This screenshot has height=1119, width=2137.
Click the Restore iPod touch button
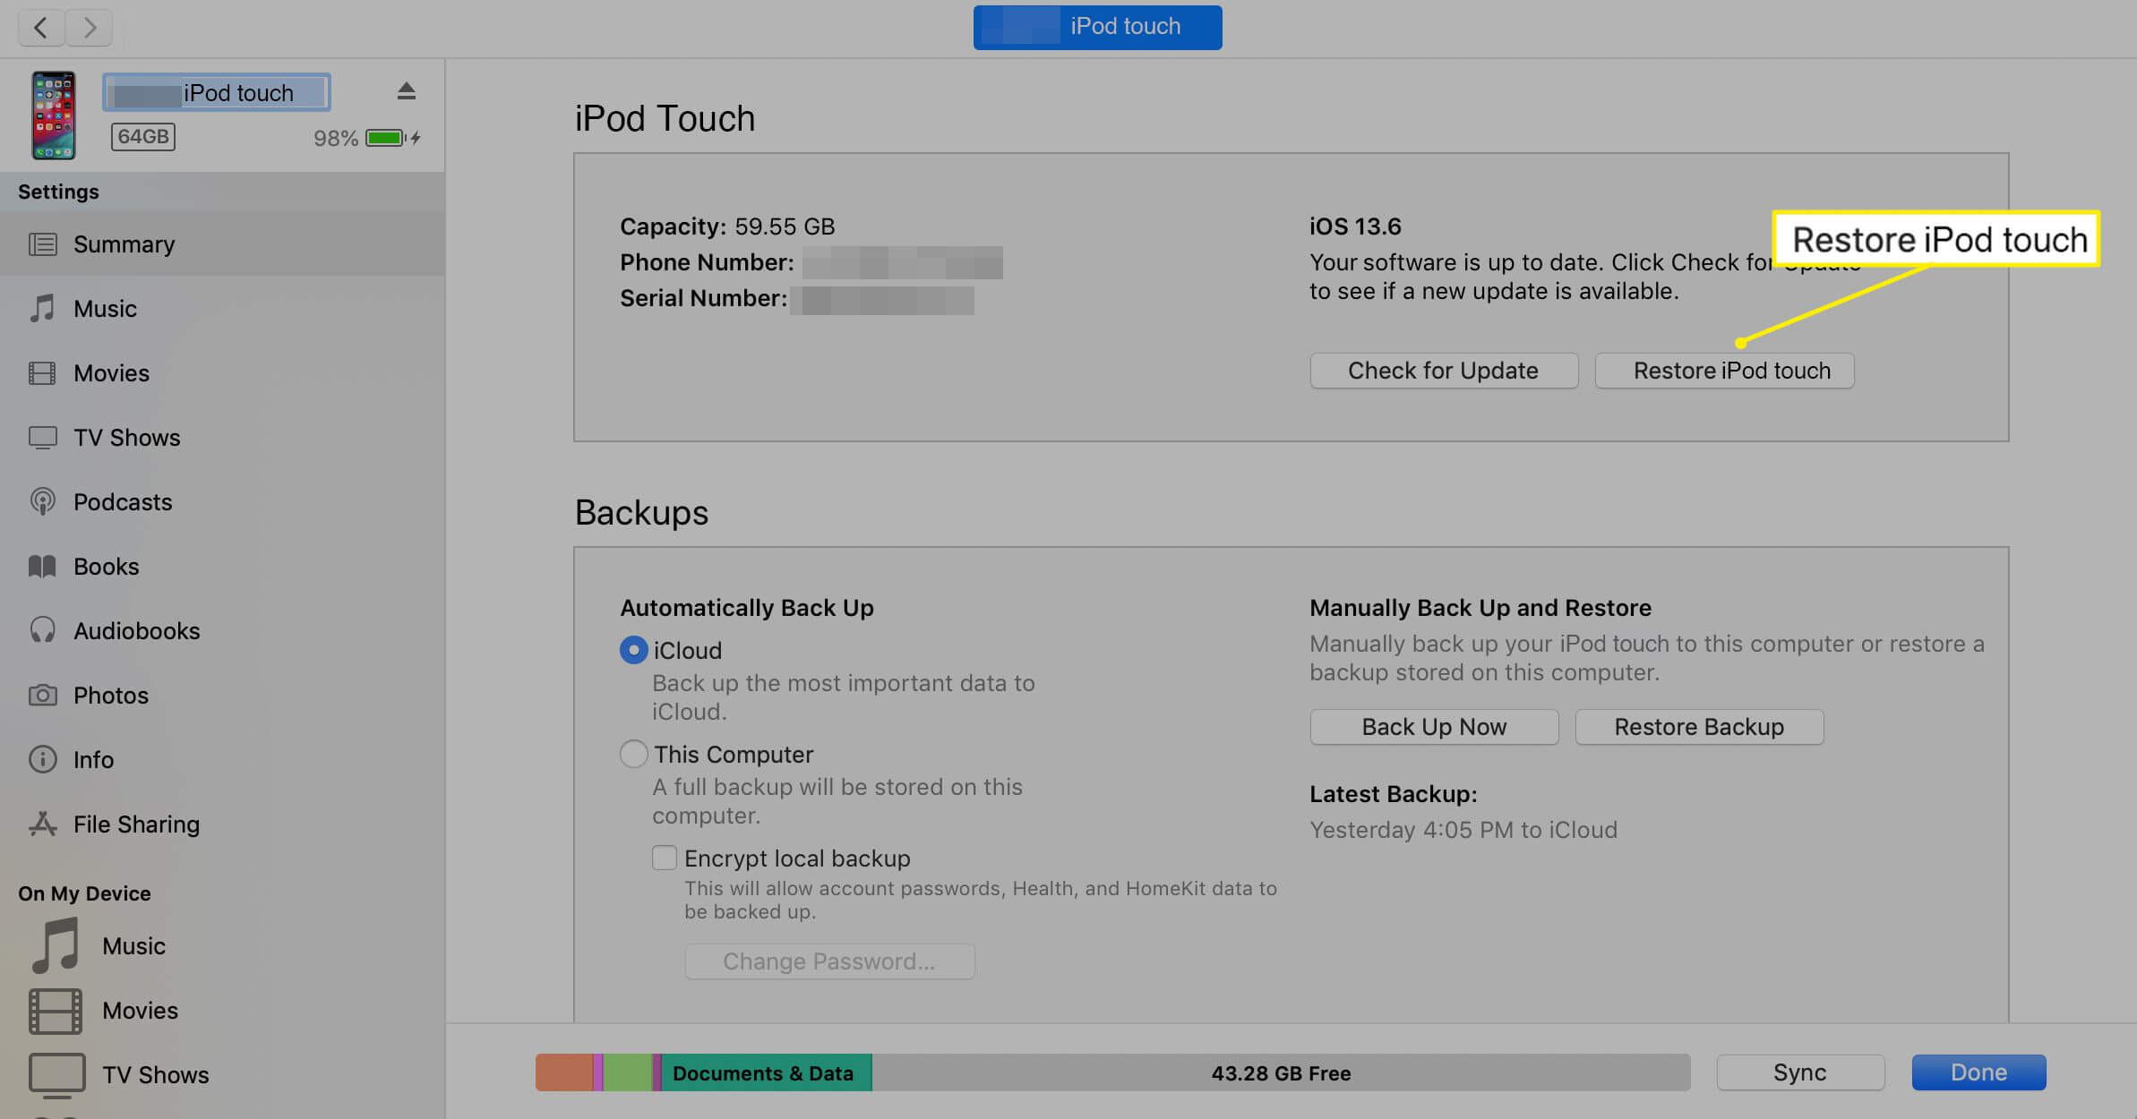pos(1723,370)
